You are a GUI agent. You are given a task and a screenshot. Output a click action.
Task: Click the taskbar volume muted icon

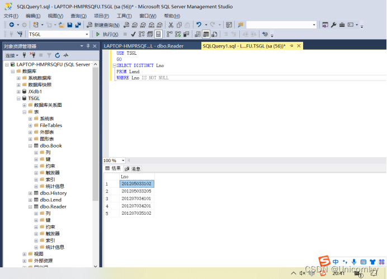(303, 273)
